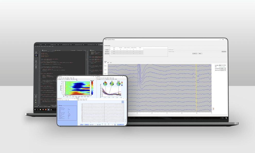Image resolution: width=255 pixels, height=153 pixels.
Task: Open the Display menu in the scroll window
Action: click(x=82, y=100)
